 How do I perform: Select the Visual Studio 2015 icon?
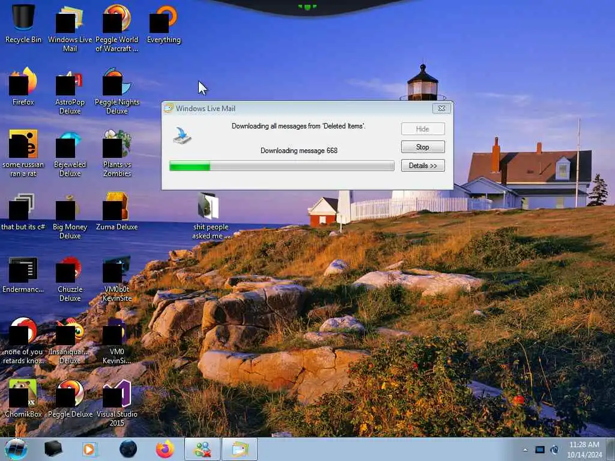[117, 403]
